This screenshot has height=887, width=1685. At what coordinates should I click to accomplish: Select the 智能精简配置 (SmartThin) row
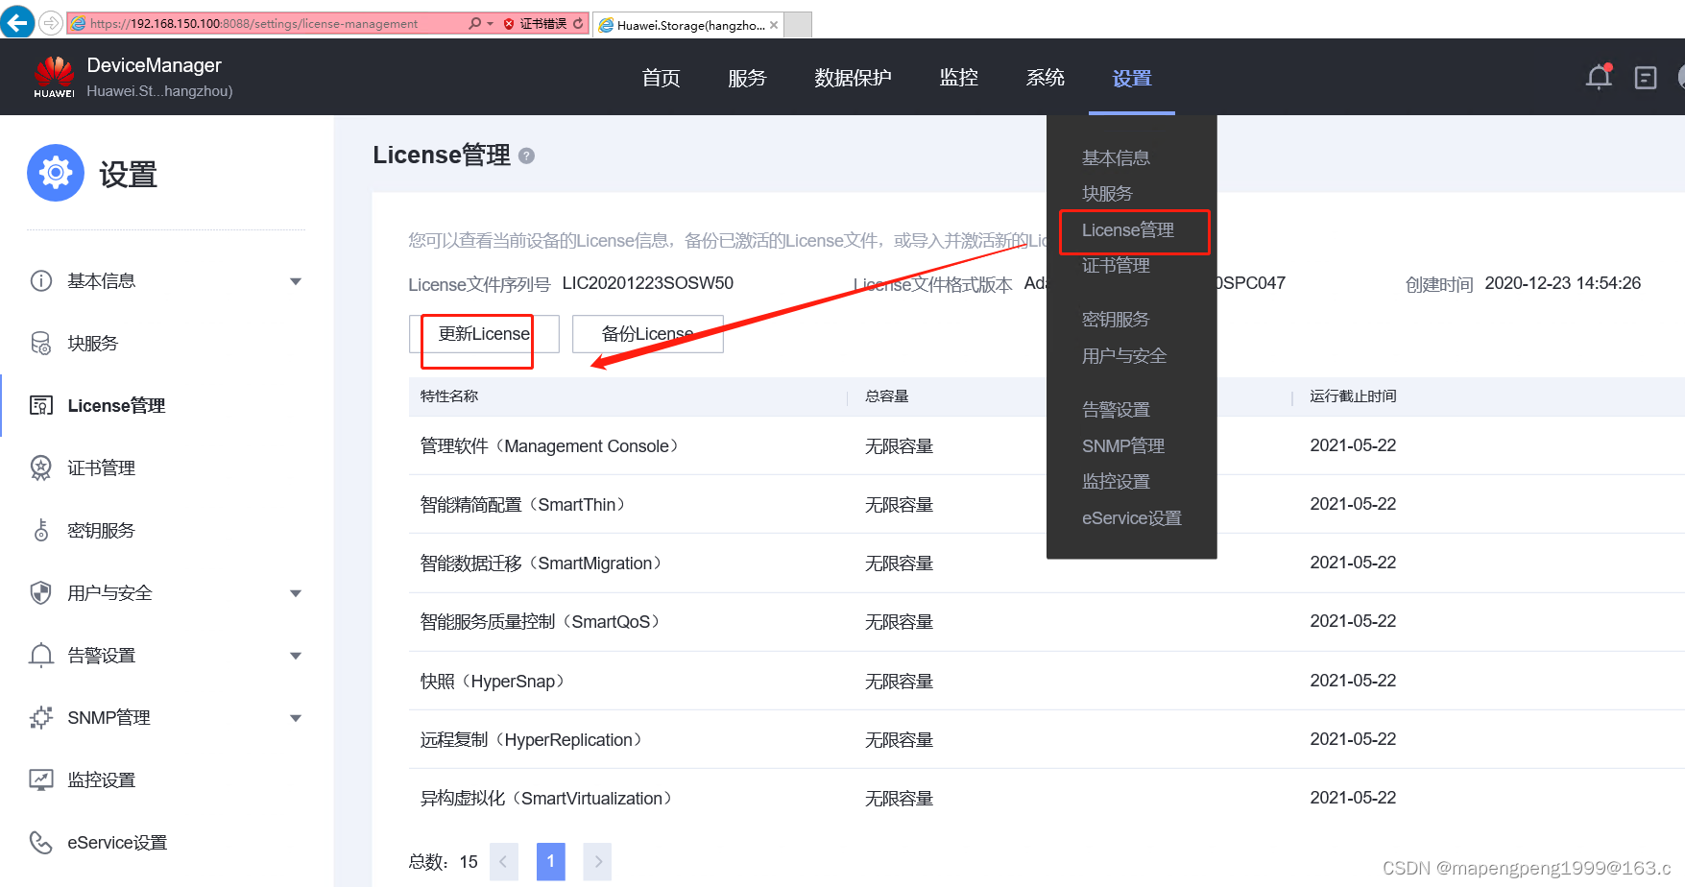click(x=1047, y=504)
